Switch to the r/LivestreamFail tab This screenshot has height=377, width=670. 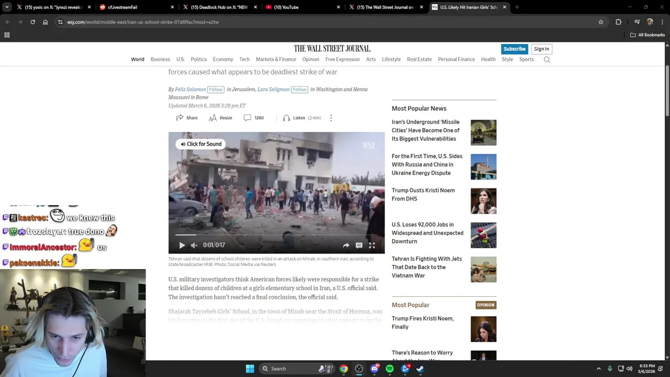137,7
